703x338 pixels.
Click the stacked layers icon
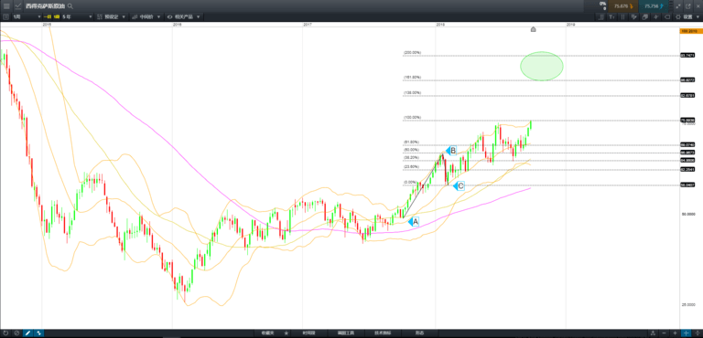click(644, 17)
